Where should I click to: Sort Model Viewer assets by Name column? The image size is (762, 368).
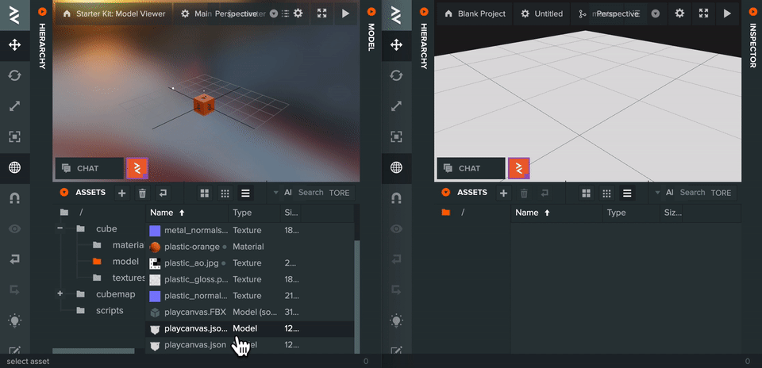click(x=187, y=213)
